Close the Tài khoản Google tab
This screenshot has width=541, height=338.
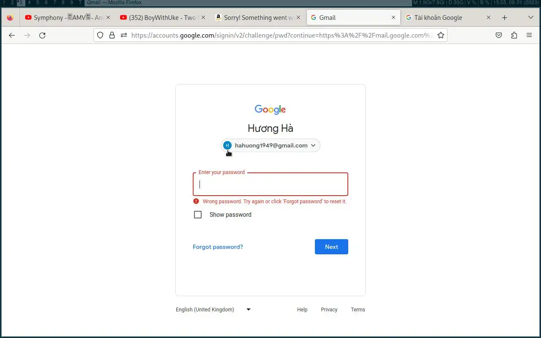[489, 18]
